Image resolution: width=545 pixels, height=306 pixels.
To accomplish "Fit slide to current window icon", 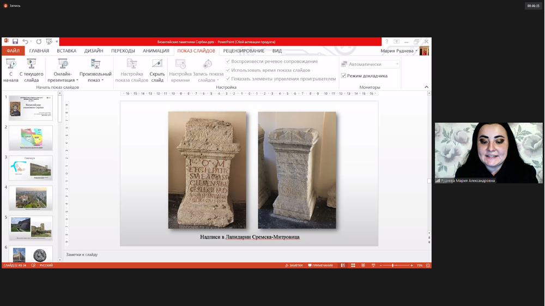I will point(428,265).
